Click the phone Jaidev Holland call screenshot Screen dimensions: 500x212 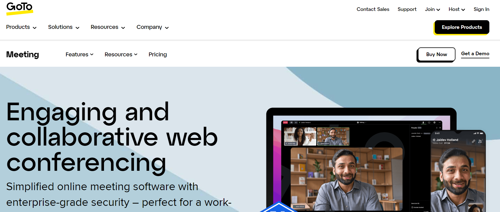458,171
